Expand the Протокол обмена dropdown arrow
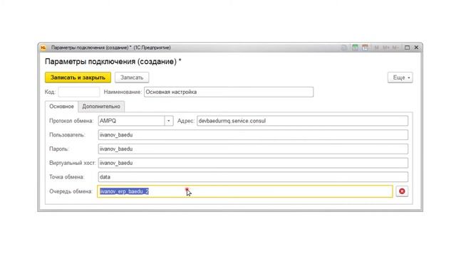This screenshot has width=456, height=256. (169, 121)
